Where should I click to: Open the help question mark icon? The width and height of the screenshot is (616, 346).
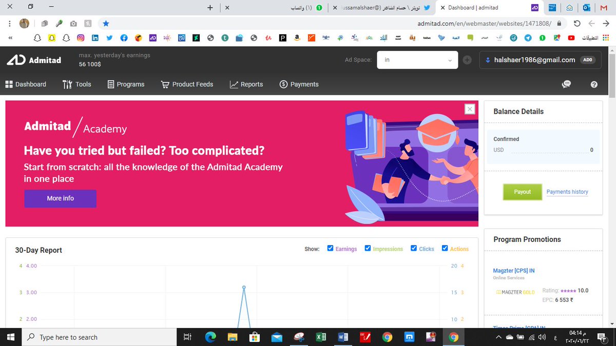[x=594, y=85]
